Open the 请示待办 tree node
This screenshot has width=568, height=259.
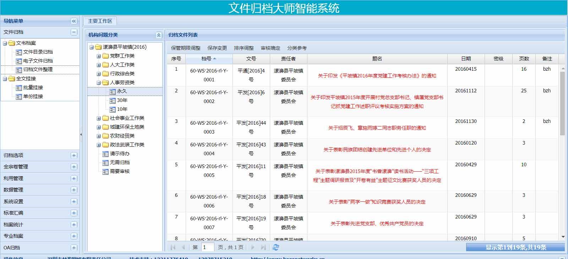pyautogui.click(x=120, y=153)
